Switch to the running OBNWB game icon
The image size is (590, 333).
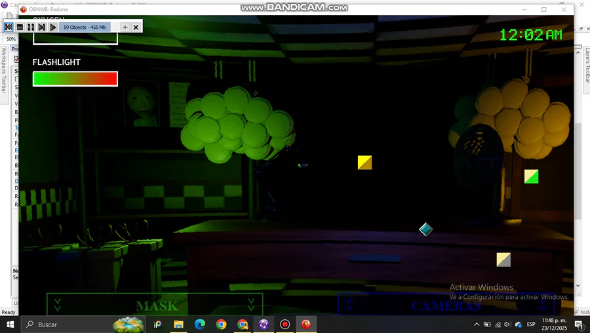coord(306,324)
